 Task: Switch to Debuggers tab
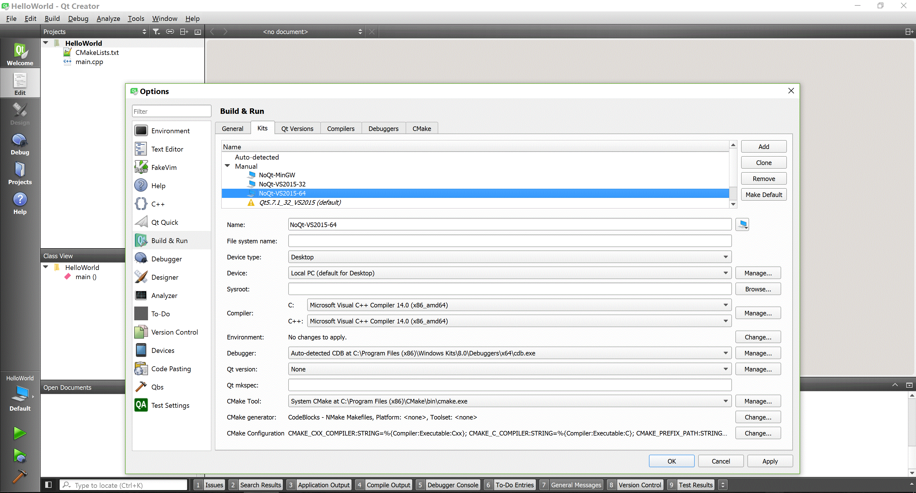383,129
